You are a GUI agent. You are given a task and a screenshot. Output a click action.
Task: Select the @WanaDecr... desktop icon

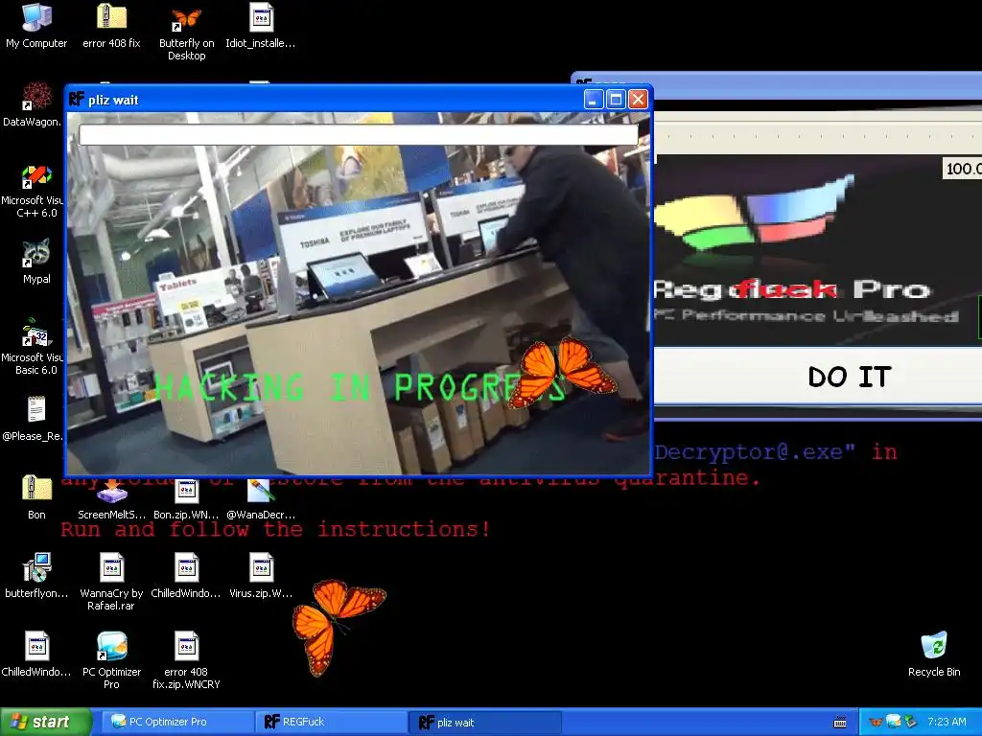[261, 498]
